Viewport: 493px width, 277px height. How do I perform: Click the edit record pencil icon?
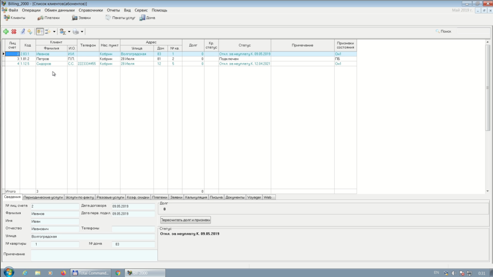tap(22, 31)
